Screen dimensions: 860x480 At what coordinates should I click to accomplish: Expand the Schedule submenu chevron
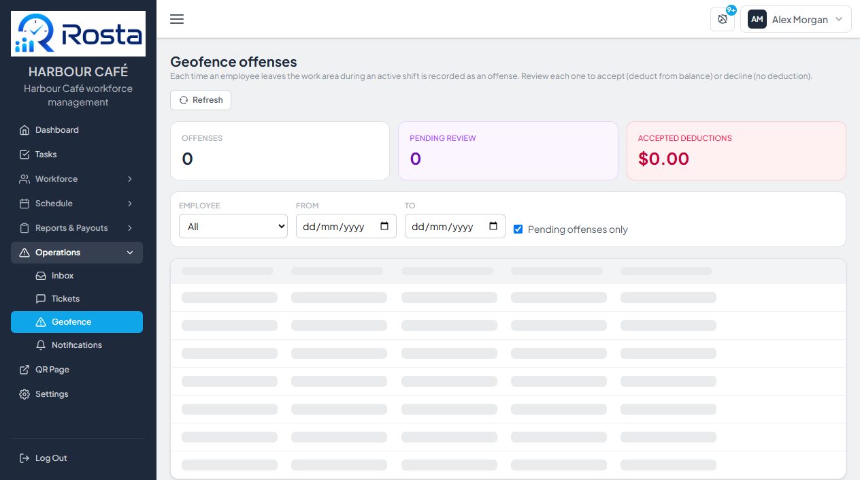pyautogui.click(x=130, y=204)
